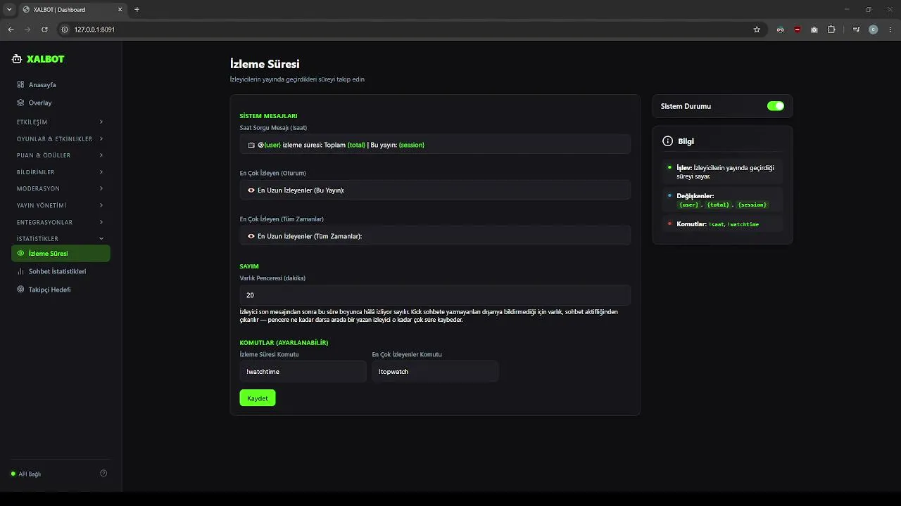Click the KOMUTLAR (AYARLANABİLİR) heading
The height and width of the screenshot is (506, 901).
pyautogui.click(x=284, y=342)
